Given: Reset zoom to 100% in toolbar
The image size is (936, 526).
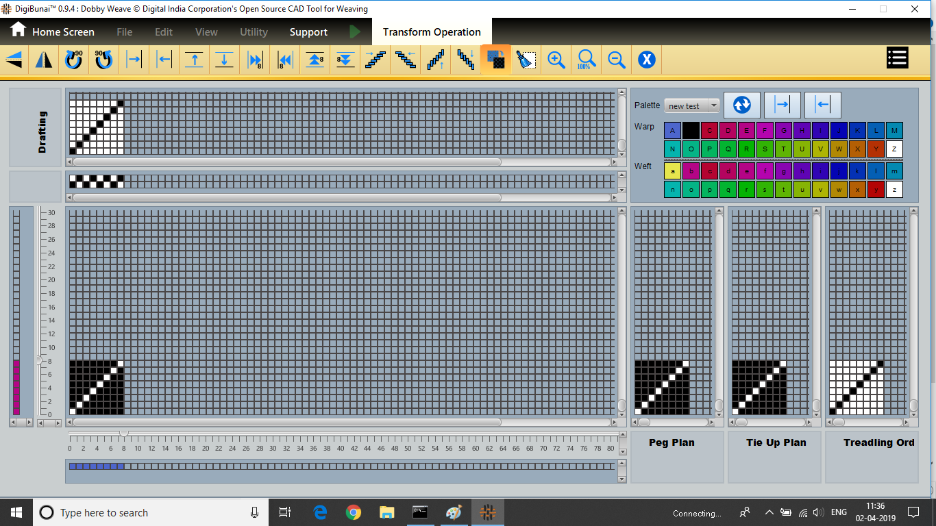Looking at the screenshot, I should [x=586, y=60].
